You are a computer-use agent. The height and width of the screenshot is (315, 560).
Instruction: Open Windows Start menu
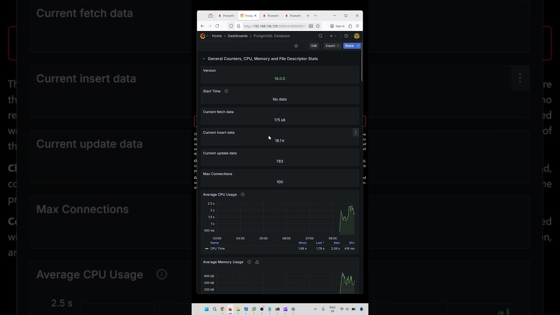point(206,309)
